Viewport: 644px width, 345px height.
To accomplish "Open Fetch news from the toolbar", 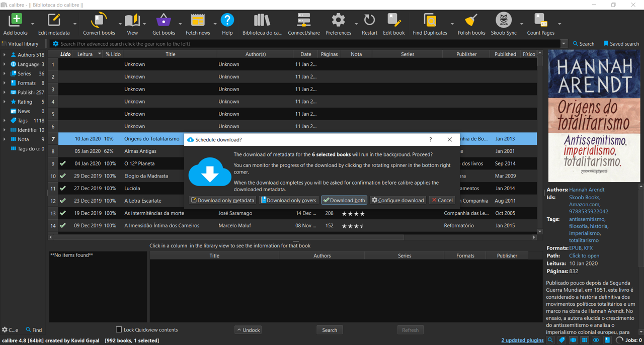I will (x=198, y=24).
